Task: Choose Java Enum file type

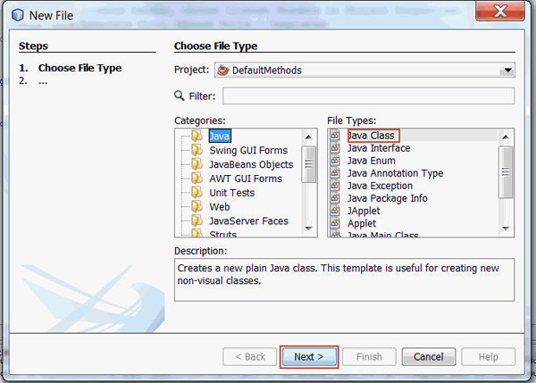Action: (x=372, y=161)
